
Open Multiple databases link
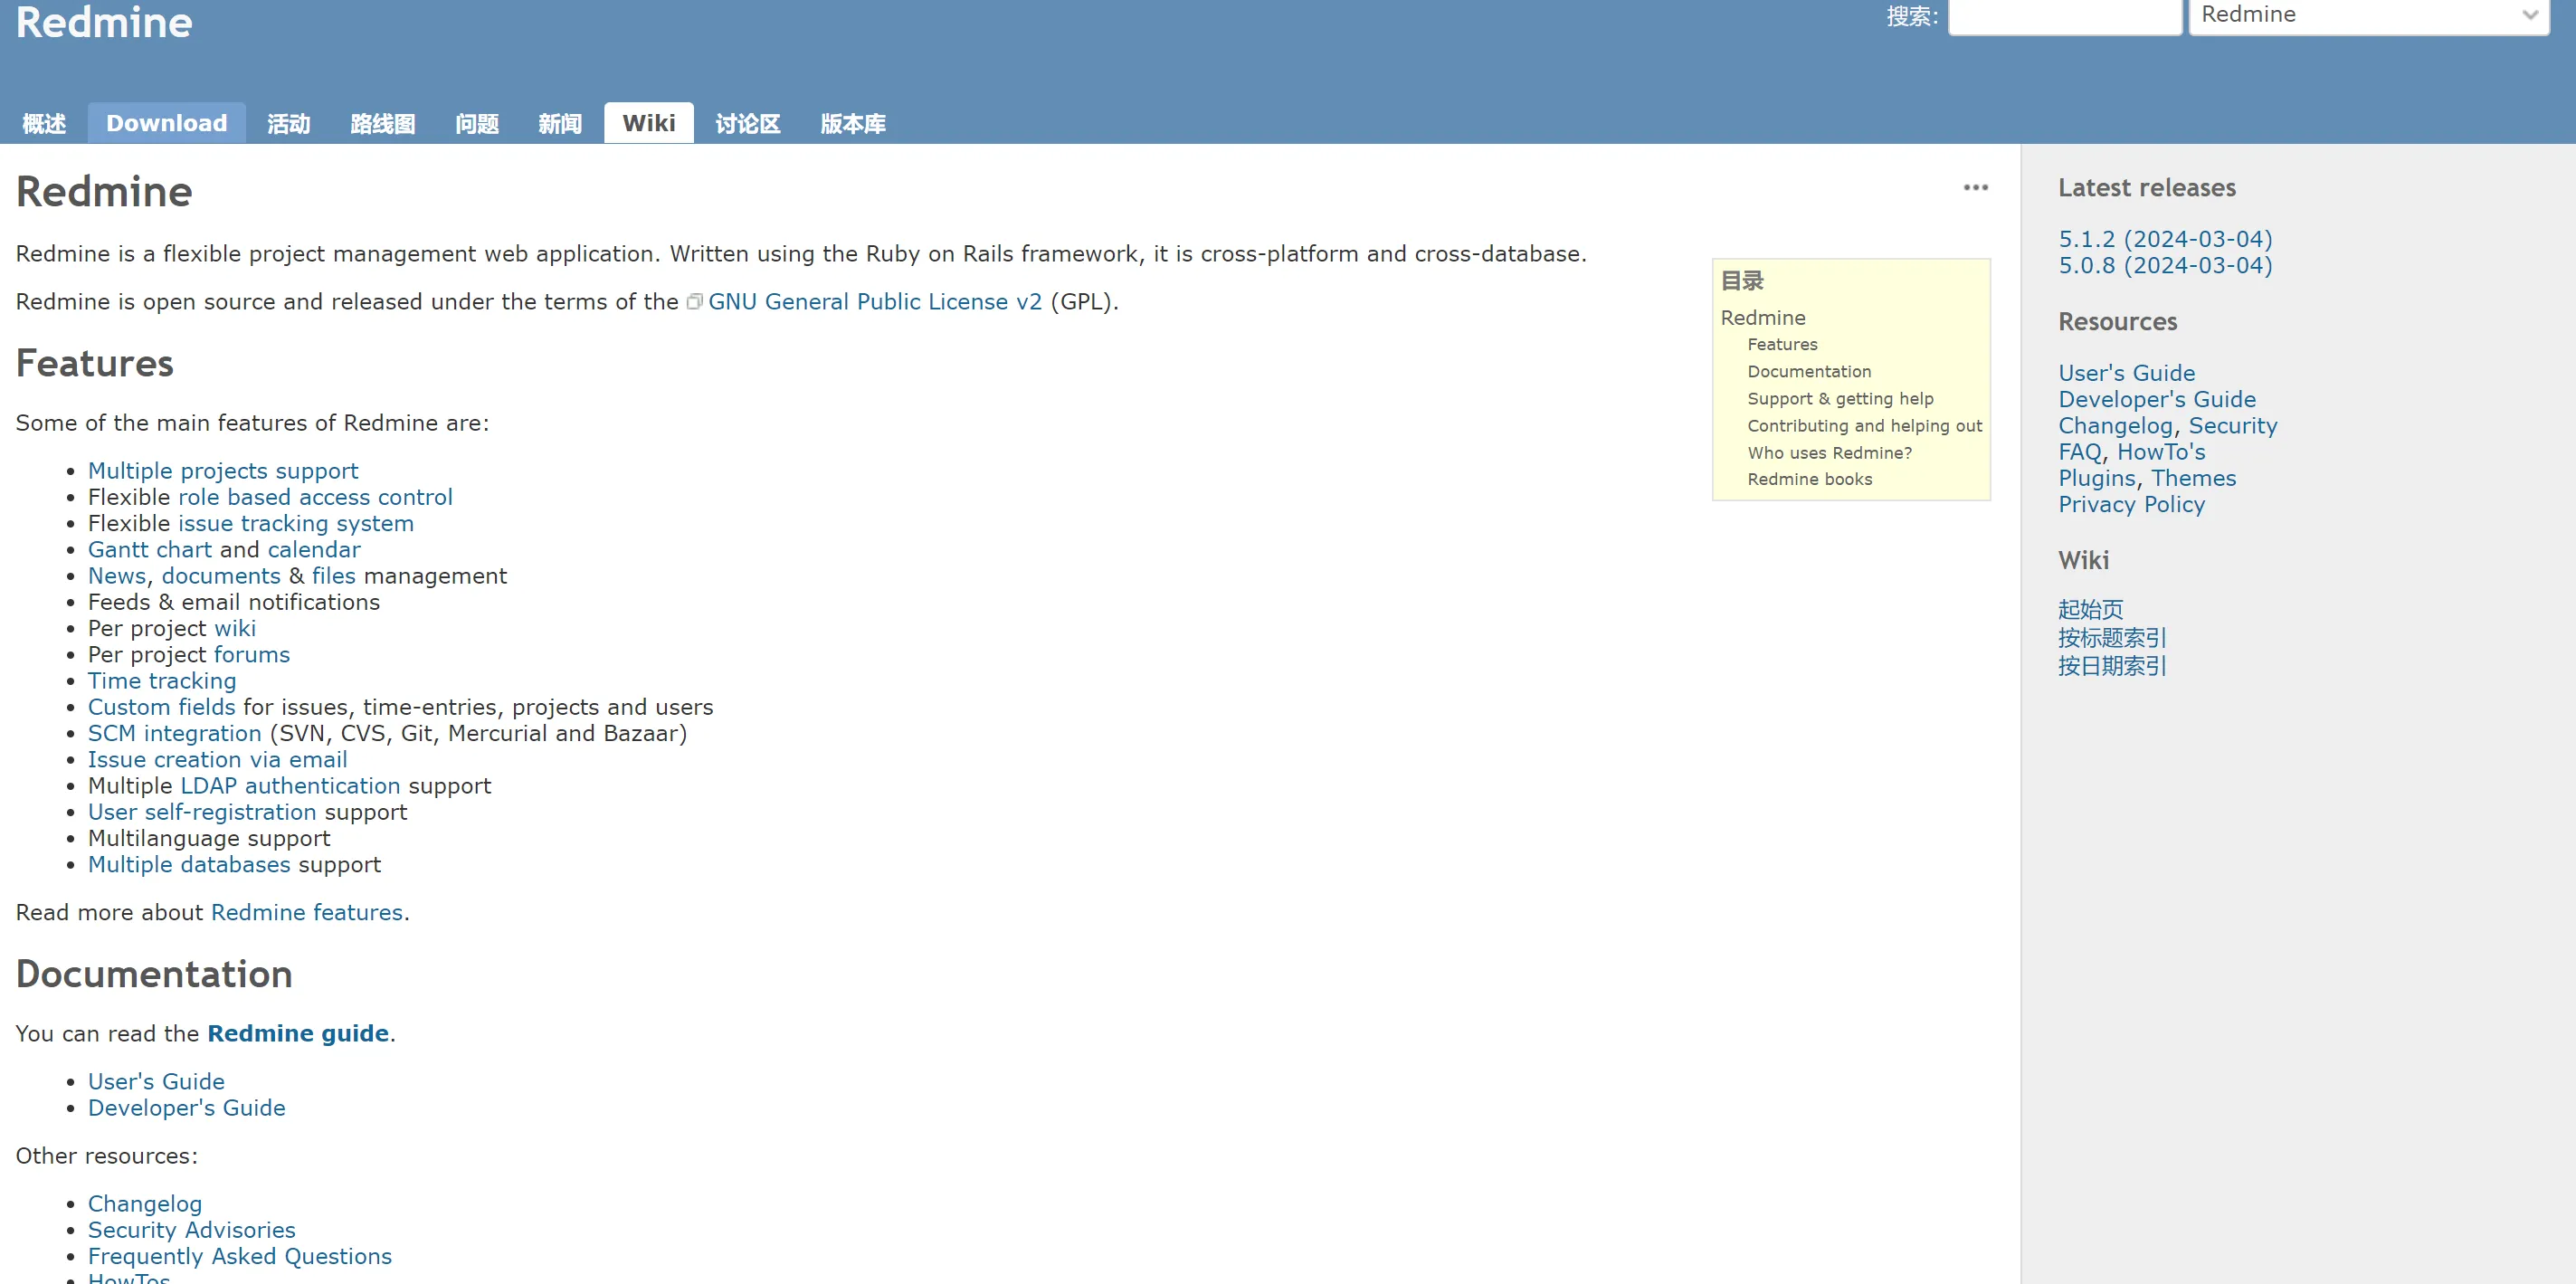pos(189,865)
